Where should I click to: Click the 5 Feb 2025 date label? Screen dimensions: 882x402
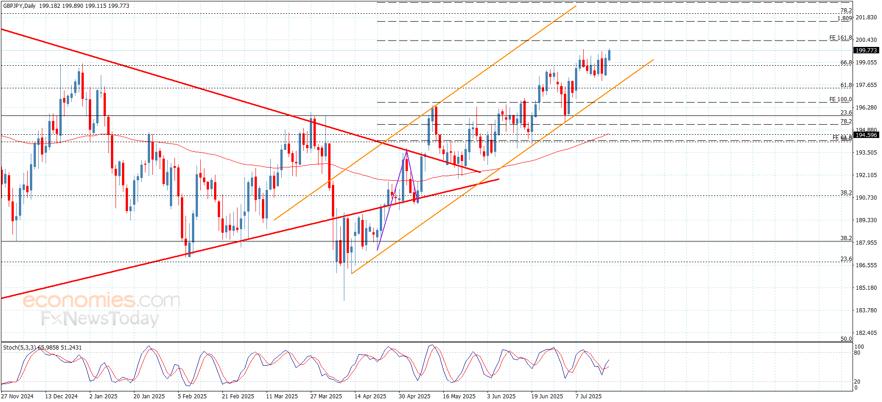pos(192,396)
